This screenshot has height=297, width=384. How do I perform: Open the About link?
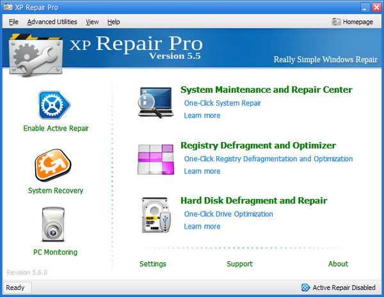click(338, 264)
